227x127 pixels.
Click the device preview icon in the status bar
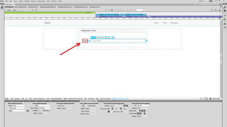206,99
